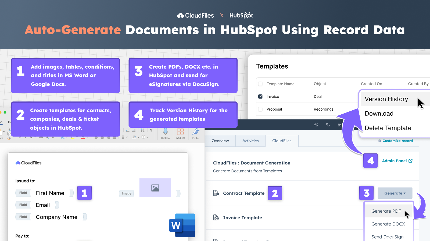This screenshot has width=430, height=241.
Task: Switch to the Activities tab
Action: pyautogui.click(x=250, y=141)
